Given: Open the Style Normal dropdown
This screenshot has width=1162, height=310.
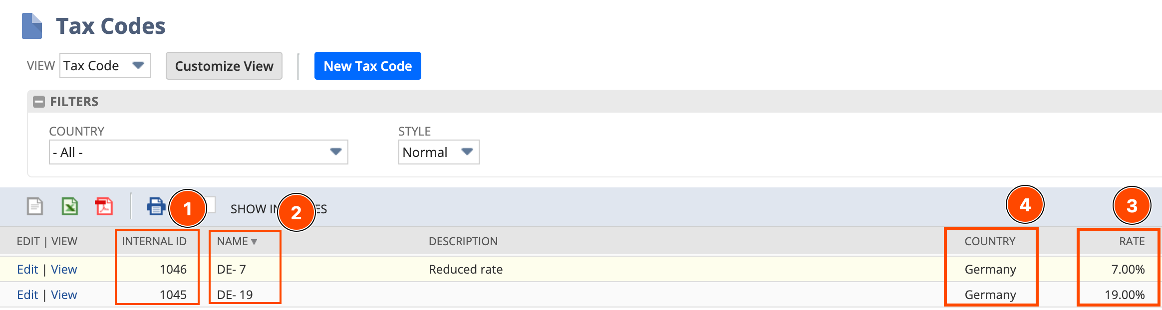Looking at the screenshot, I should point(438,152).
